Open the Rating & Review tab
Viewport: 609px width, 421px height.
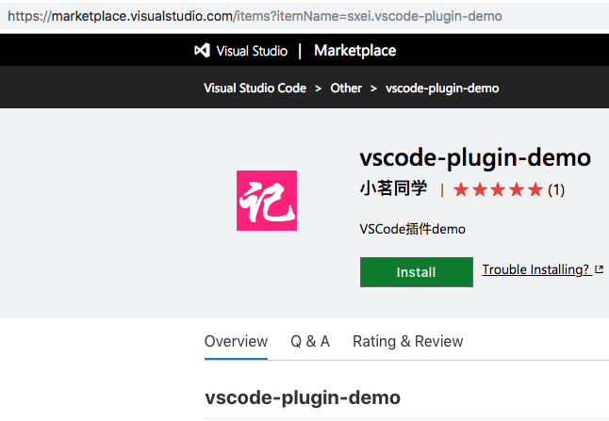[x=407, y=341]
